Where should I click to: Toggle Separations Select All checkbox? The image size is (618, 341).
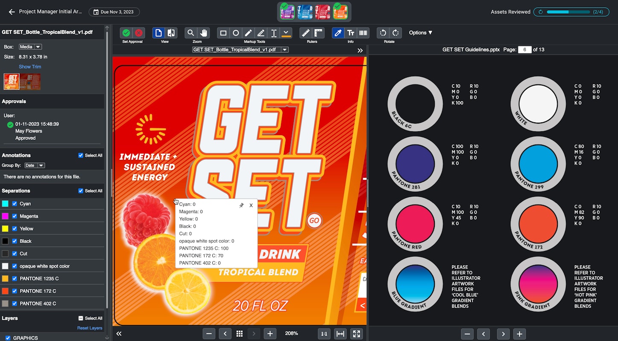tap(81, 191)
